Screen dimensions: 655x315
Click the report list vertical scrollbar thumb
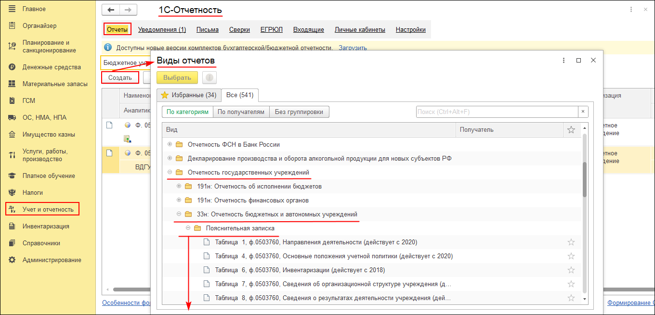point(585,179)
